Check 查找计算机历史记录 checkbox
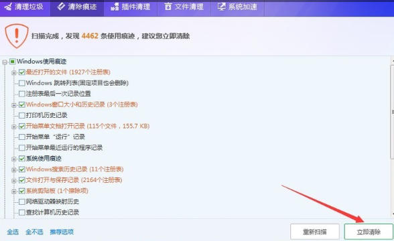This screenshot has height=241, width=394. pyautogui.click(x=22, y=213)
